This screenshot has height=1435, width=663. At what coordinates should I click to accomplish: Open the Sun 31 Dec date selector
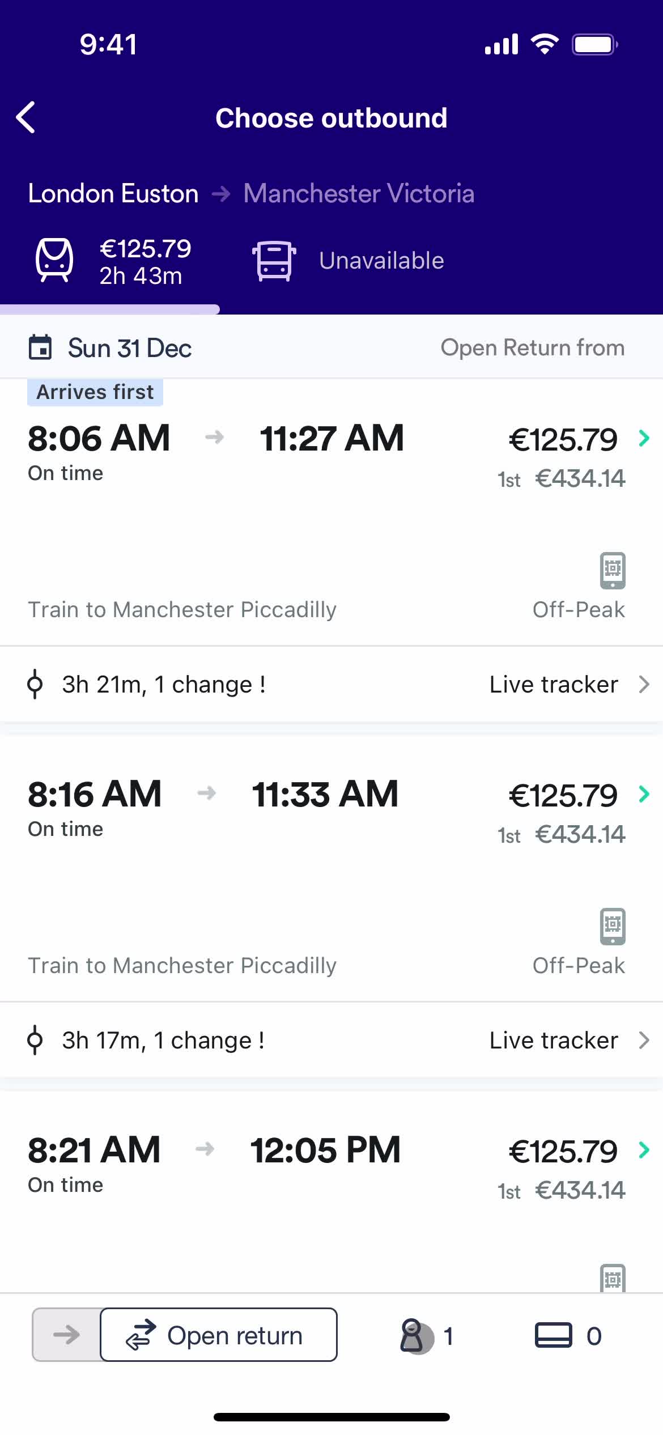[x=110, y=347]
